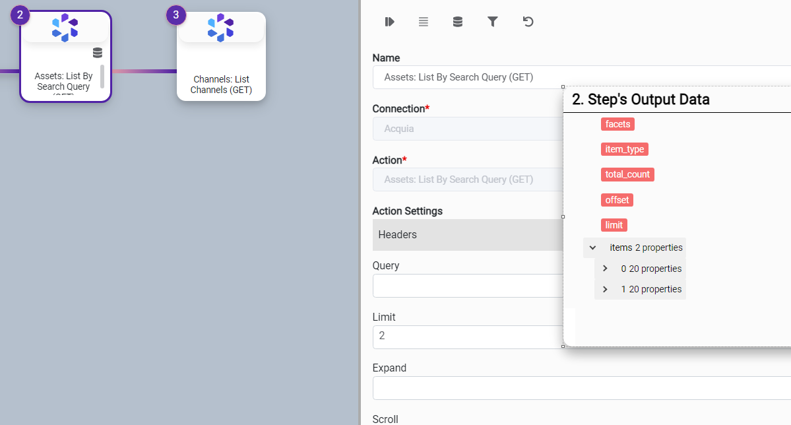Click database icon on step 2 node
This screenshot has width=791, height=425.
click(98, 53)
